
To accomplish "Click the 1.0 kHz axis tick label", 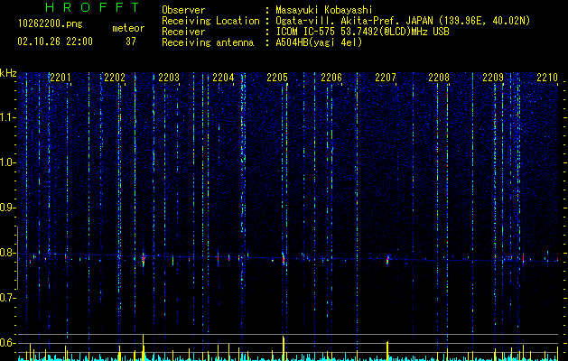I will pos(7,162).
